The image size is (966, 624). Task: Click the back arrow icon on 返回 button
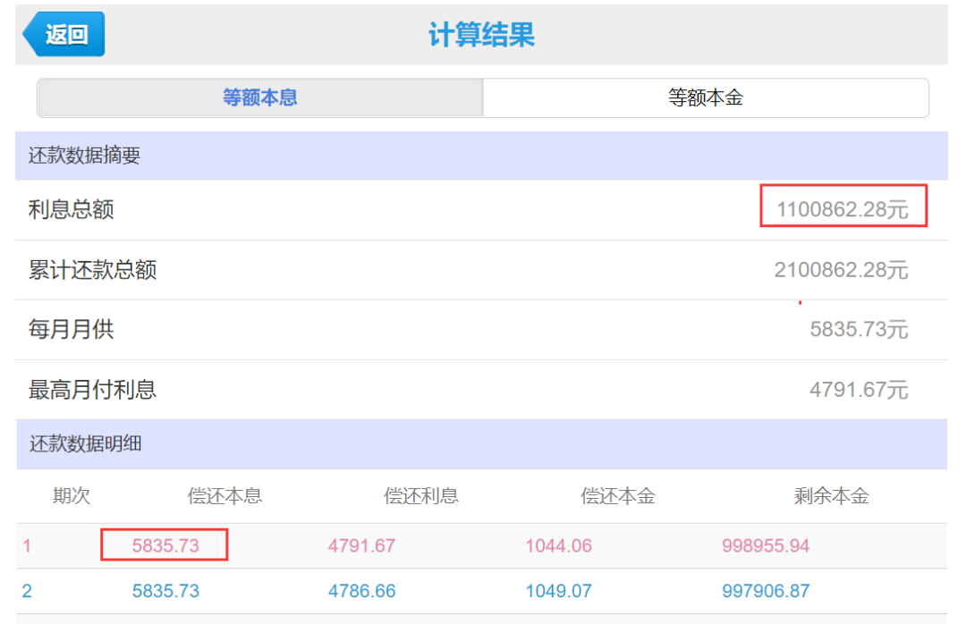(33, 33)
